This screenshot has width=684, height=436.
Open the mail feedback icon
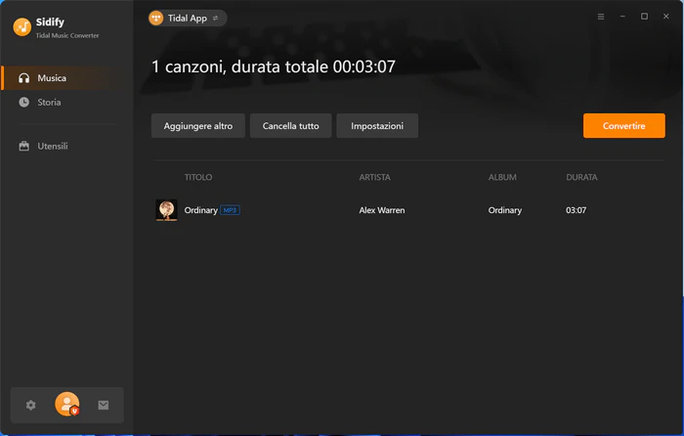[104, 405]
